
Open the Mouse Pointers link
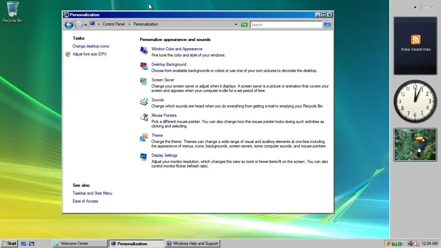pos(164,115)
